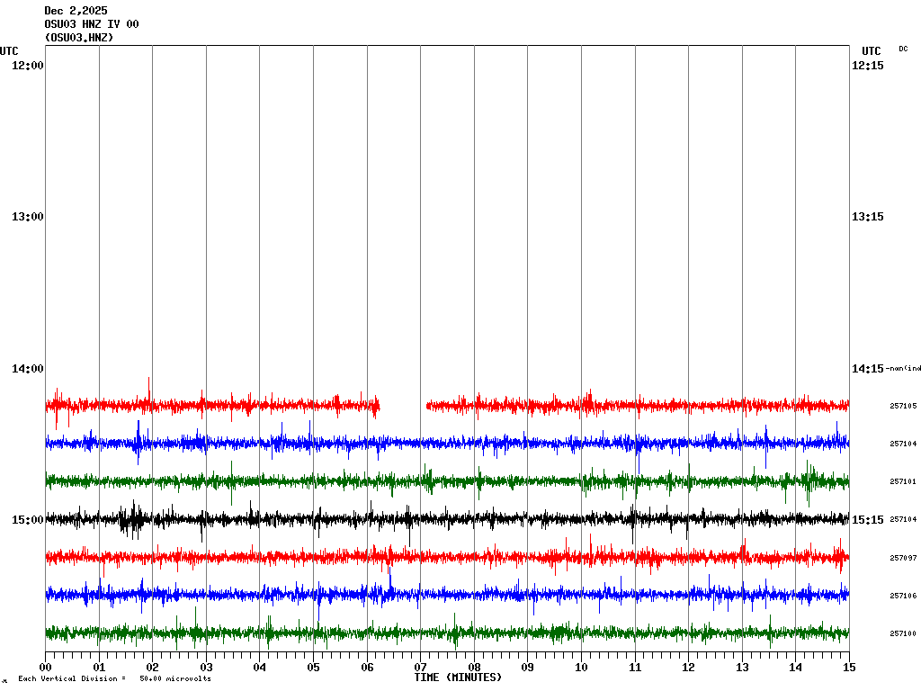
Task: Click the Dec 2, 2025 date header
Action: [76, 11]
